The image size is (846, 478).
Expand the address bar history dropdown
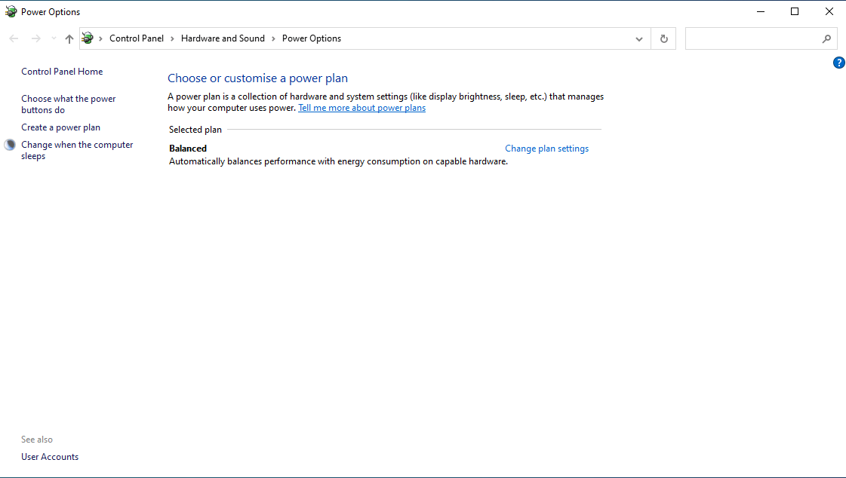638,38
